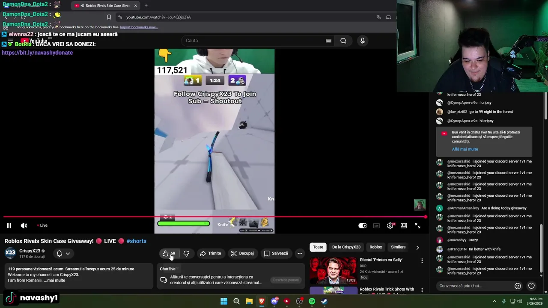Open the notification bell dropdown for CrispyX23
Image resolution: width=548 pixels, height=308 pixels.
point(63,253)
